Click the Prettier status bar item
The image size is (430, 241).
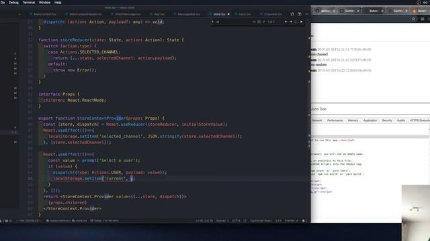(x=292, y=221)
